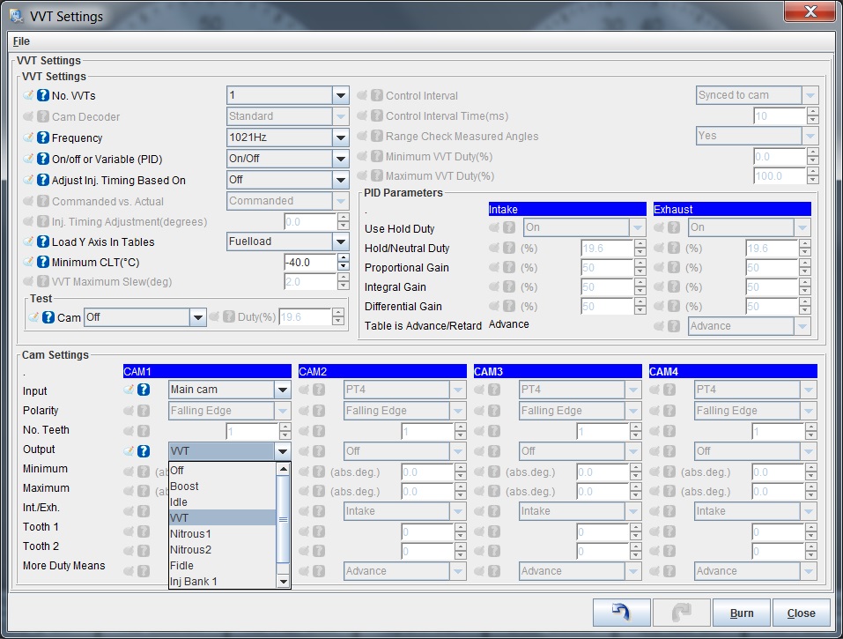Open the On/off or Variable (PID) dropdown
843x639 pixels.
click(x=288, y=159)
